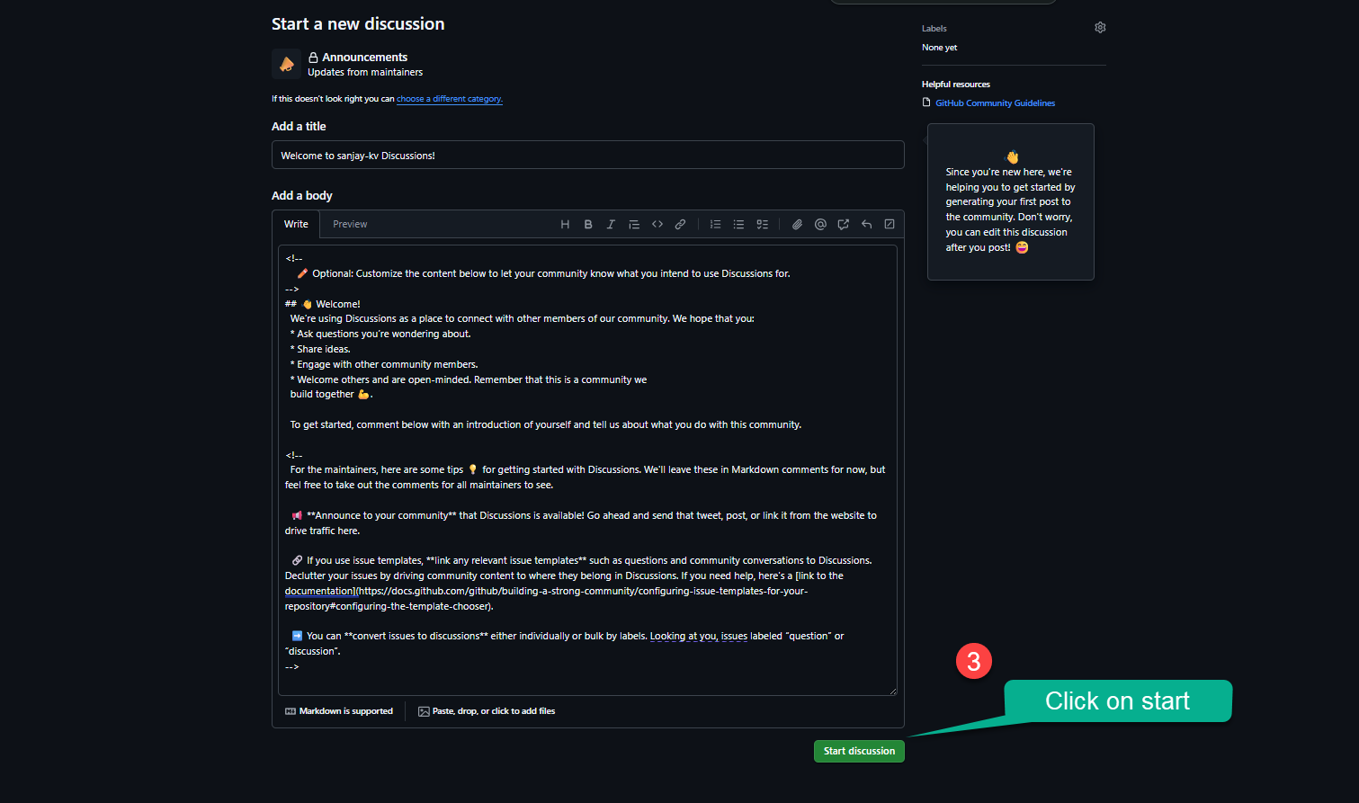Viewport: 1359px width, 803px height.
Task: Click the 'Add a title' label
Action: [299, 127]
